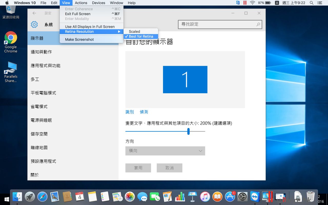The height and width of the screenshot is (205, 328).
Task: Launch iTunes from the Dock
Action: point(205,197)
